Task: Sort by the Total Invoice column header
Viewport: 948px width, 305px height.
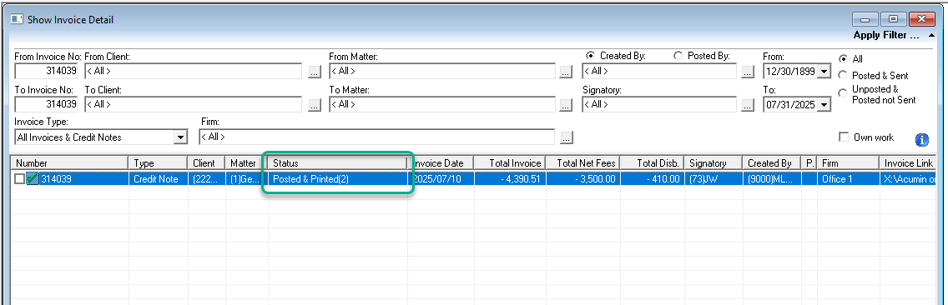Action: click(509, 163)
